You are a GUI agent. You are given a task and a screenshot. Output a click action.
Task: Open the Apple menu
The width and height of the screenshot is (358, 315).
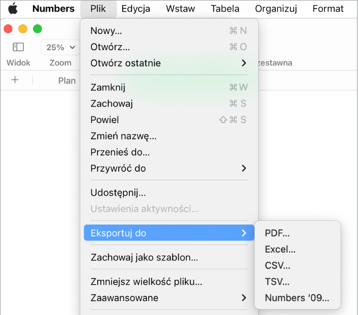[x=13, y=9]
